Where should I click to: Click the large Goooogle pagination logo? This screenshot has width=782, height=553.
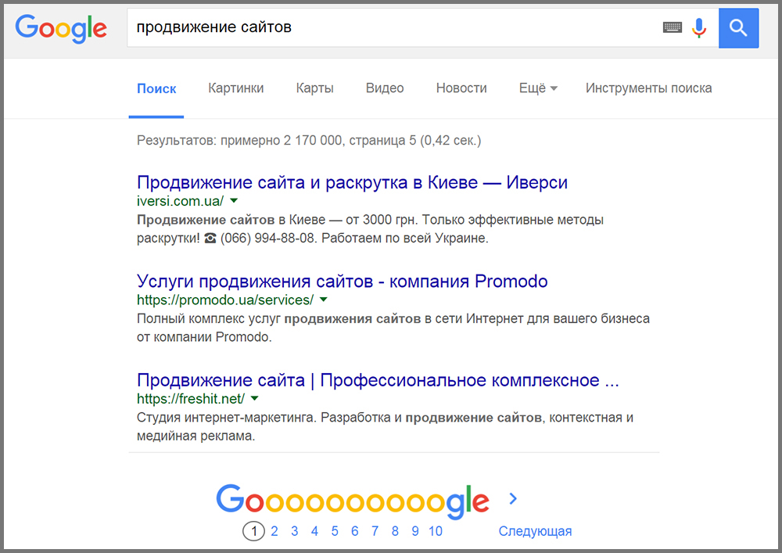(x=352, y=500)
